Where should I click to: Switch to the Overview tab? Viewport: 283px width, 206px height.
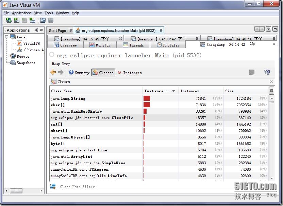tap(65, 45)
